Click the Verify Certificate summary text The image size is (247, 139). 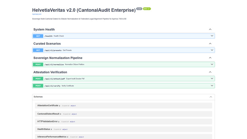[x=68, y=86]
